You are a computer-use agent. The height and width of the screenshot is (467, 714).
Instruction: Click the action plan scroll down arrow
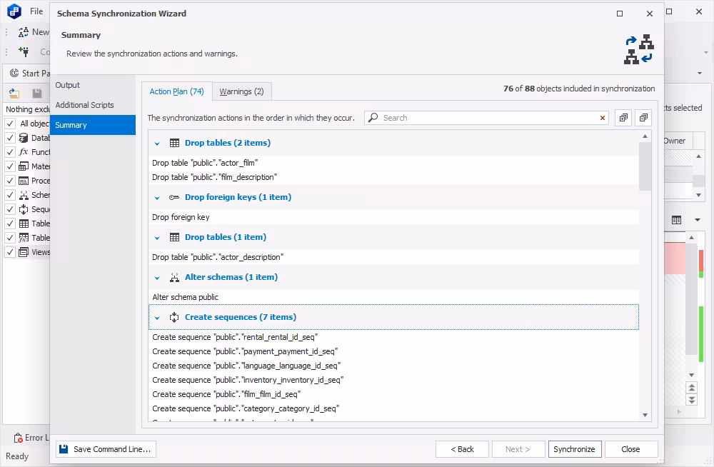[x=645, y=415]
